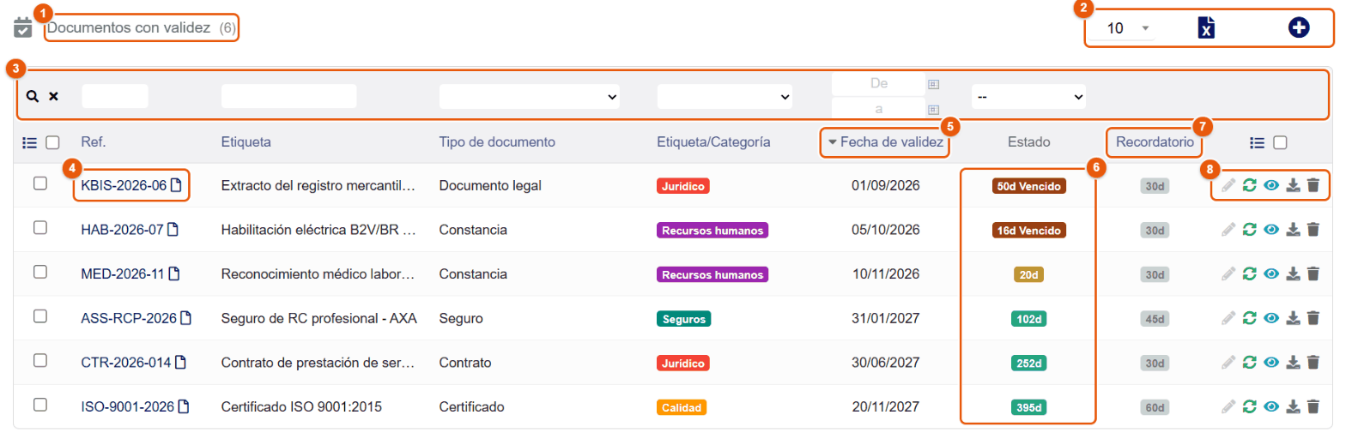Screen dimensions: 1346x445
Task: Open the ISO-9001-2026 reference link
Action: coord(127,406)
